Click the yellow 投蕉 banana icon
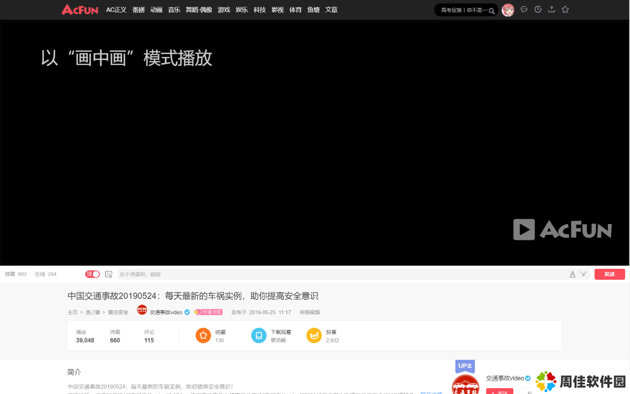 coord(314,335)
